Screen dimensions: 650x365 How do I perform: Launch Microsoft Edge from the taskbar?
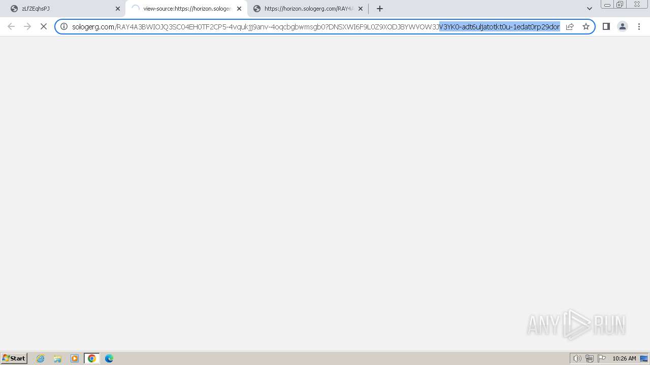pos(109,358)
